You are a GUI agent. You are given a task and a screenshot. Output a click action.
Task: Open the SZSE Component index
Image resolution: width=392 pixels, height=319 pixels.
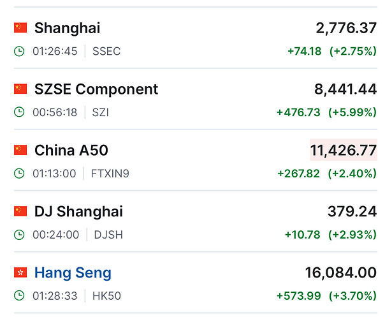coord(96,89)
